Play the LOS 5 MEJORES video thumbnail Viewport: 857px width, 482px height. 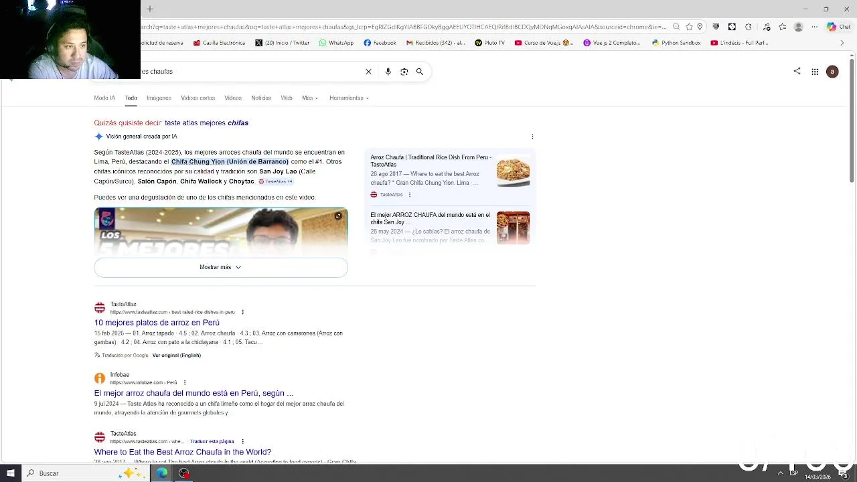221,232
